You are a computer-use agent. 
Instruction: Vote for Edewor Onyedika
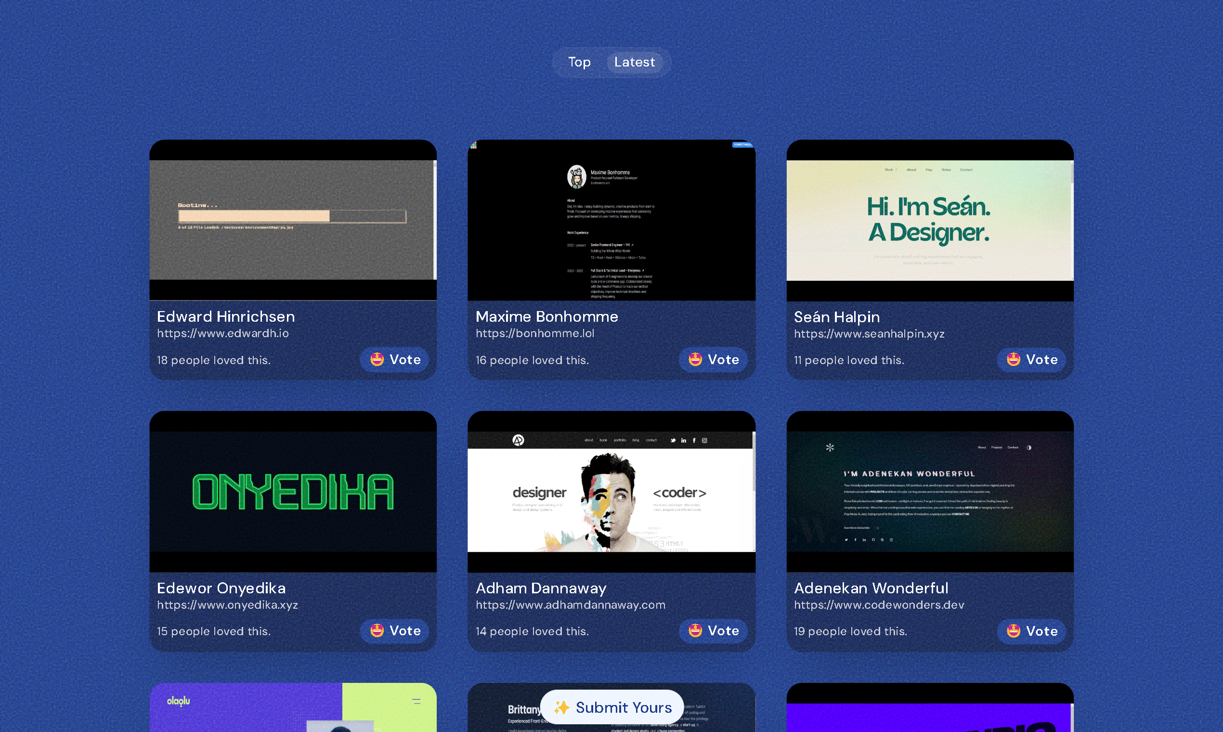(x=394, y=631)
